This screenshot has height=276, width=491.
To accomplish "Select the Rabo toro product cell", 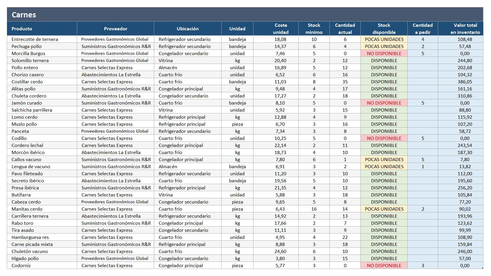I will click(42, 223).
